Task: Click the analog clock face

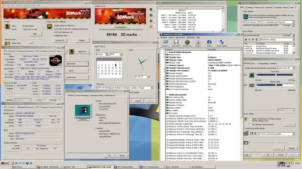Action: click(140, 62)
